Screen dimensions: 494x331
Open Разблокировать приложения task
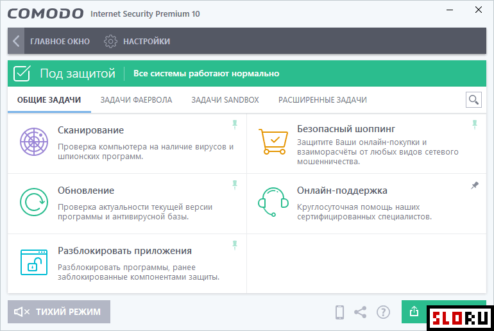pyautogui.click(x=124, y=251)
